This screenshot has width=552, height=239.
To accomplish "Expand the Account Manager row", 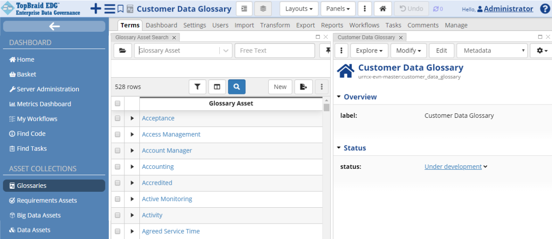I will [132, 150].
